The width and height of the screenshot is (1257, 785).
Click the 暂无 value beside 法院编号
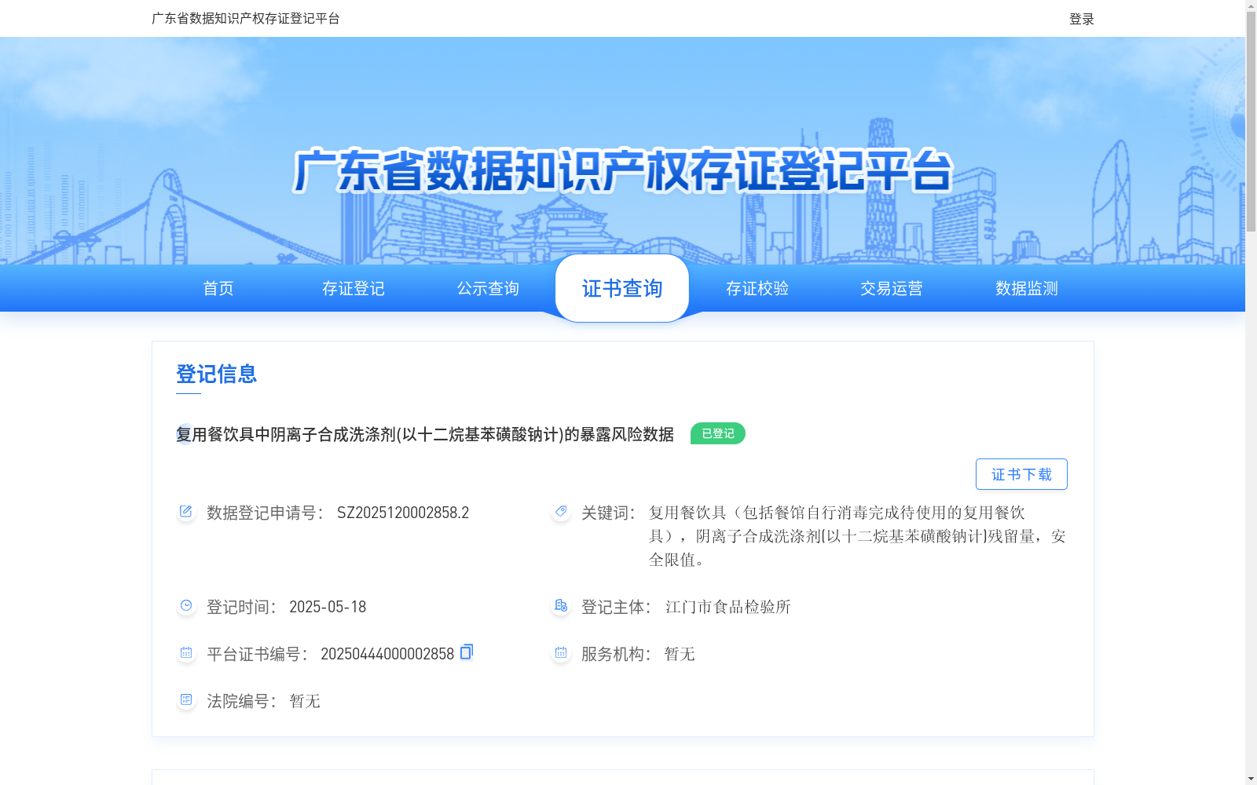tap(305, 701)
